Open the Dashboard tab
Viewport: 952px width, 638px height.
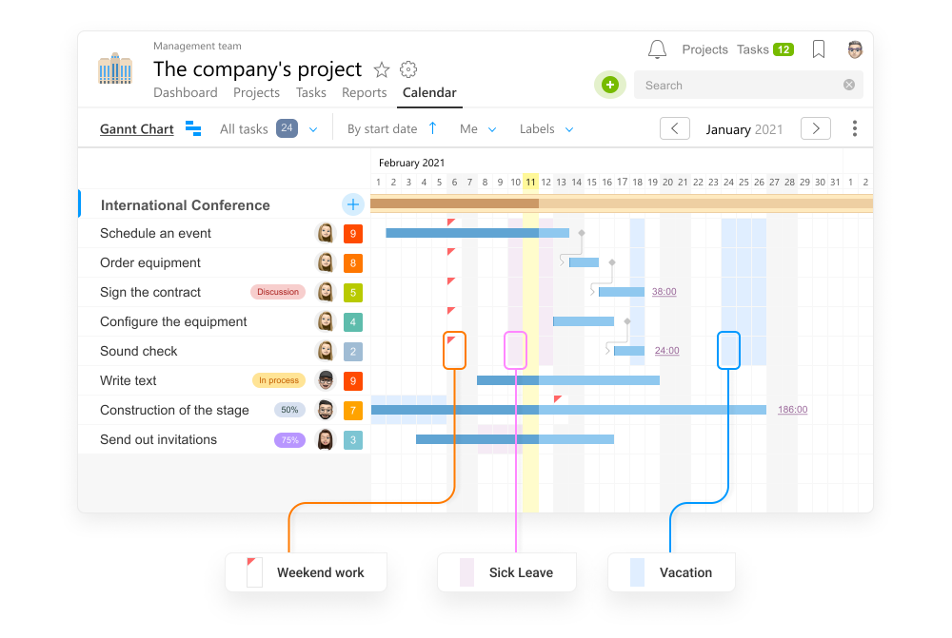[x=186, y=93]
